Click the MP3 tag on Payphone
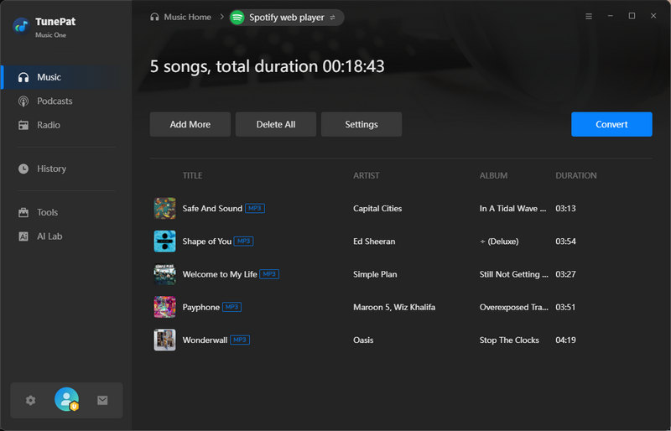This screenshot has width=671, height=431. click(231, 307)
